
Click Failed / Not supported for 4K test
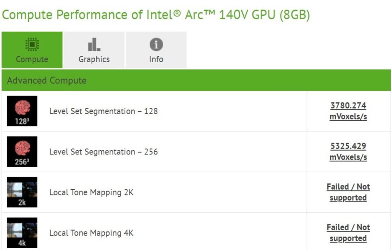coord(348,232)
